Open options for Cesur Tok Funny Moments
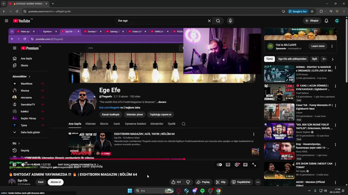Image resolution: width=348 pixels, height=195 pixels. tap(335, 106)
